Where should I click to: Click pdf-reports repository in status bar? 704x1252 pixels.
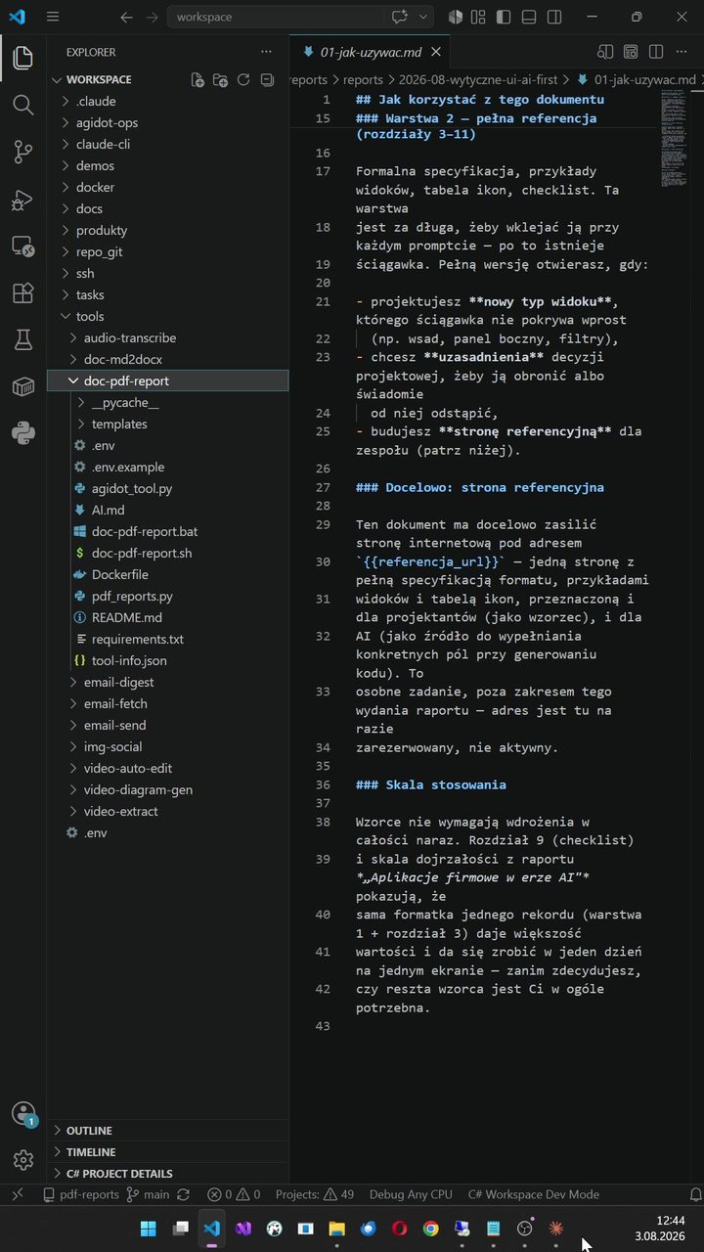pyautogui.click(x=80, y=1194)
